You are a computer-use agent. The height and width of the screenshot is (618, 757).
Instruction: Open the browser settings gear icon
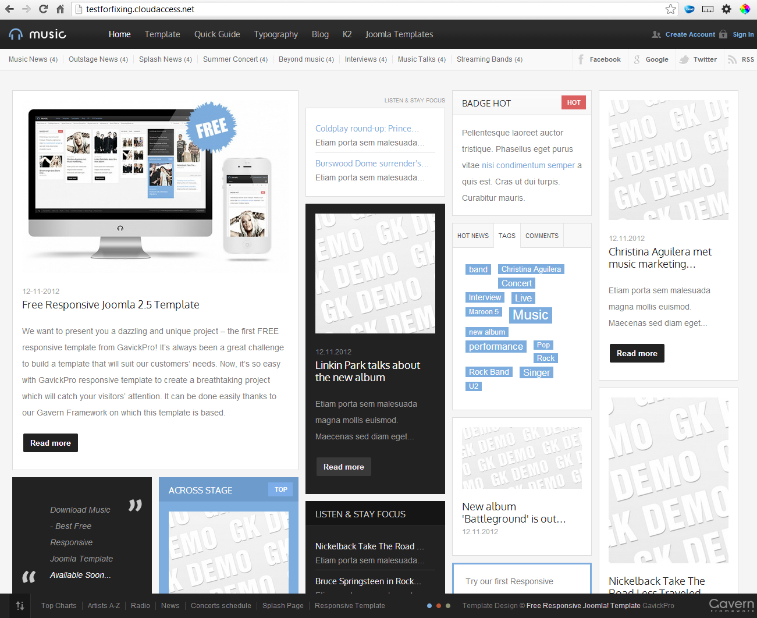pos(726,9)
